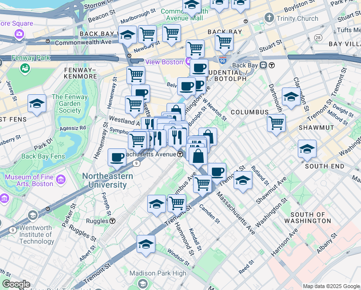
Task: Click the I-90 highway shield
Action: 222,60
